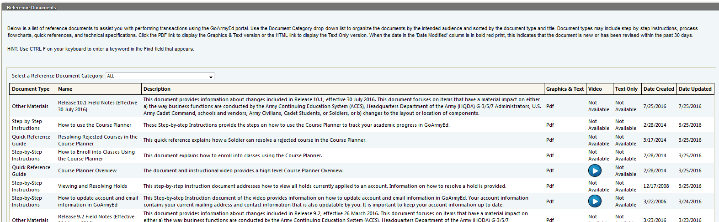Click the Date Created column header
This screenshot has height=222, width=719.
pos(659,89)
